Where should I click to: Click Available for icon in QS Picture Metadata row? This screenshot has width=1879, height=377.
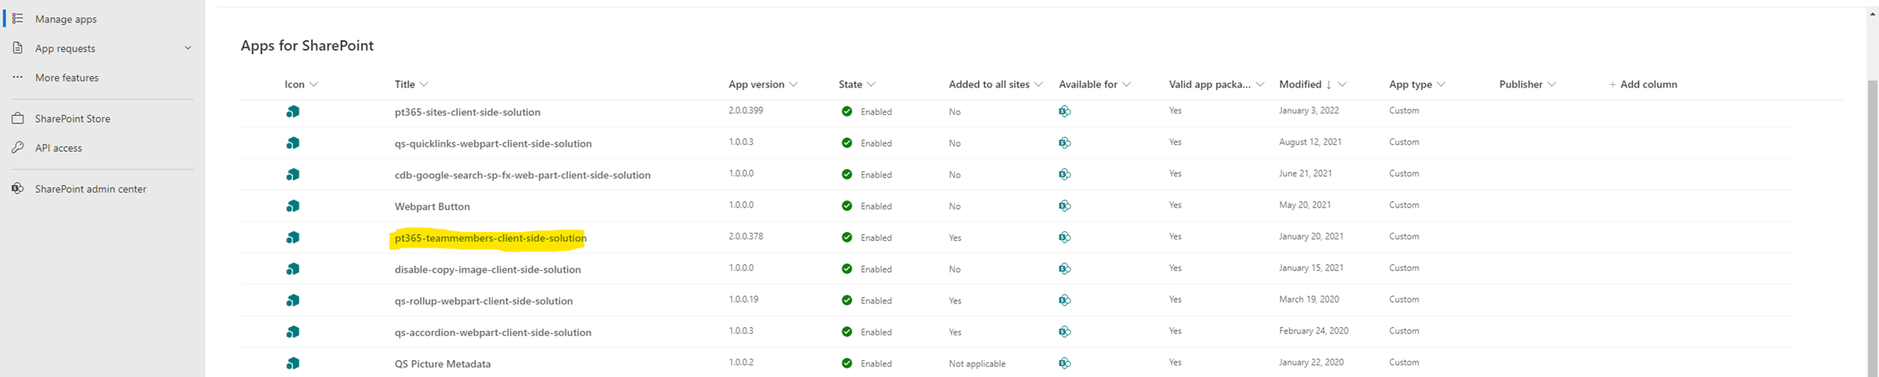1064,364
